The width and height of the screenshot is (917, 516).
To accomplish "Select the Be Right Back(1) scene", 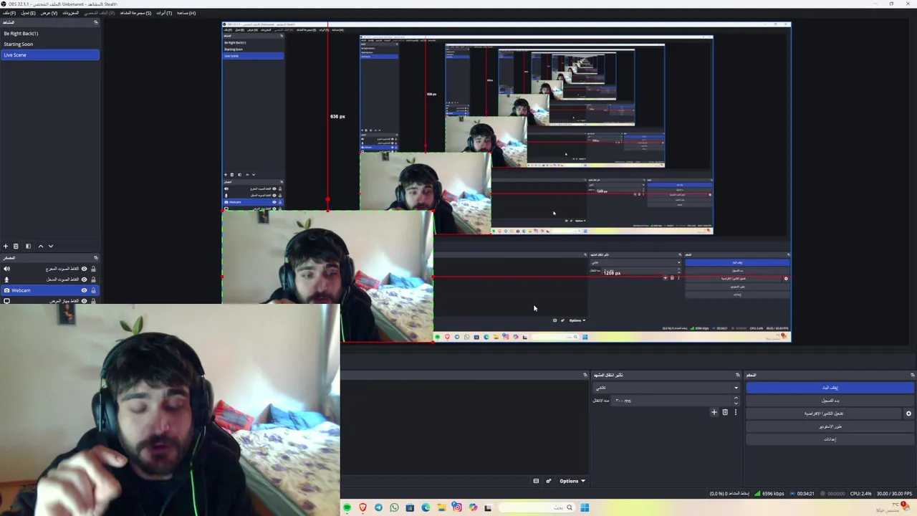I will [x=49, y=33].
